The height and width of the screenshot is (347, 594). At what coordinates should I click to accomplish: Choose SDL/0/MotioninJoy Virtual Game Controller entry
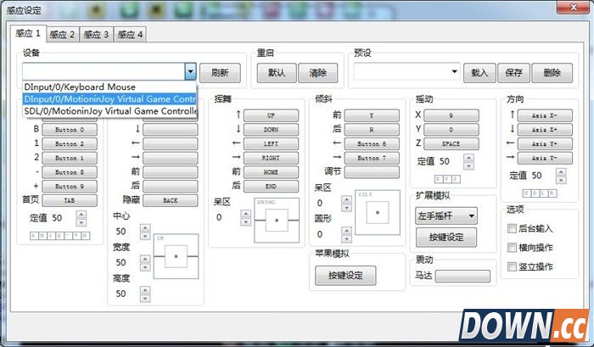109,111
